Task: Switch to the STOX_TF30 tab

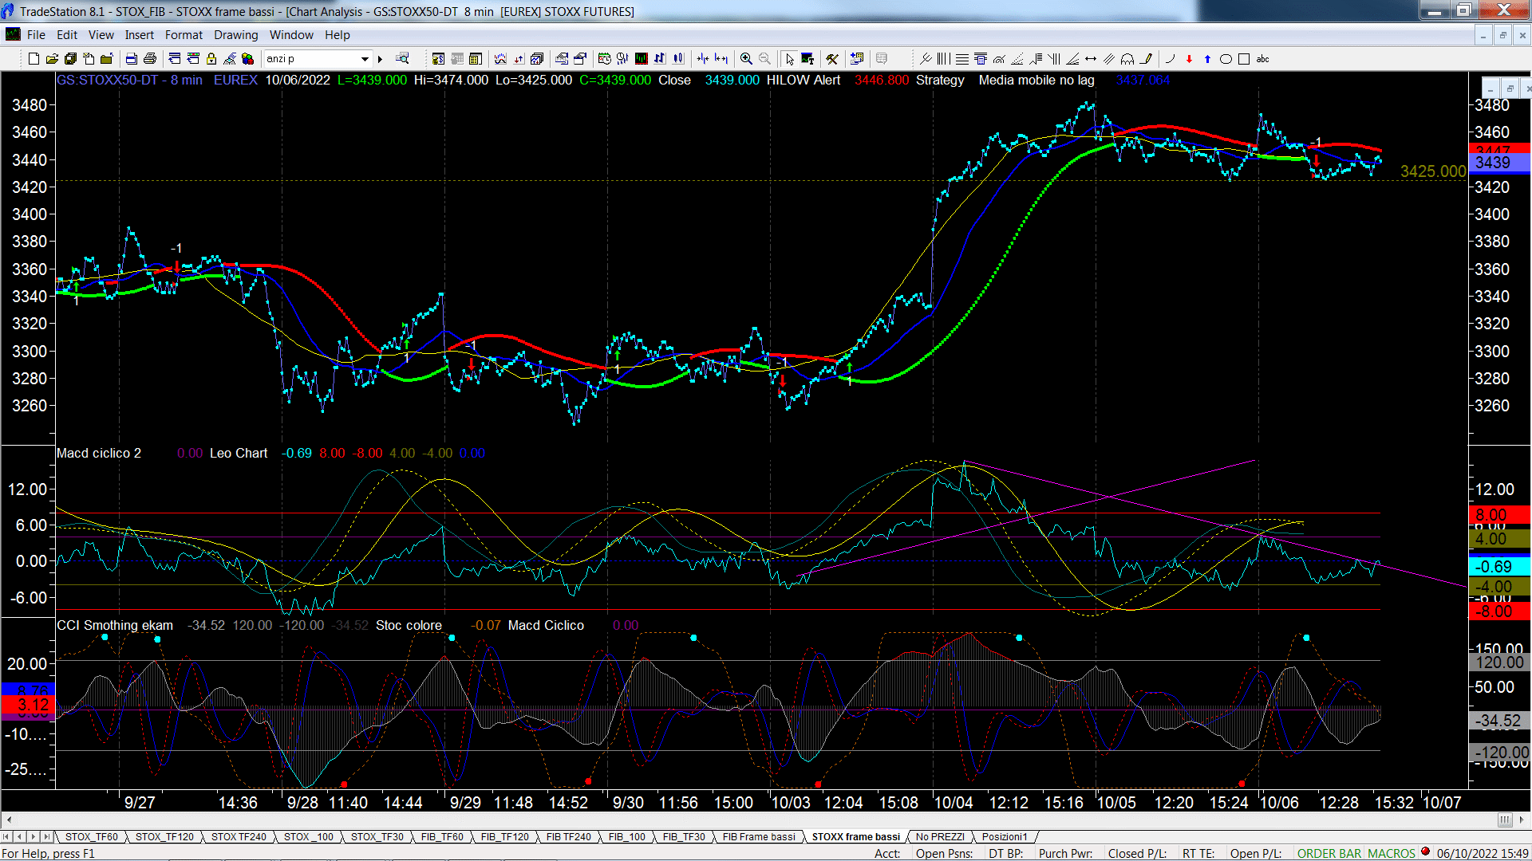Action: tap(377, 837)
